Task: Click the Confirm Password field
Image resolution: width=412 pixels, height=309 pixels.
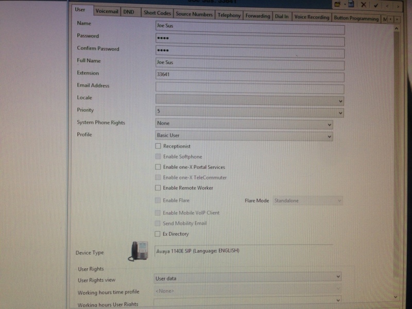Action: click(x=250, y=52)
